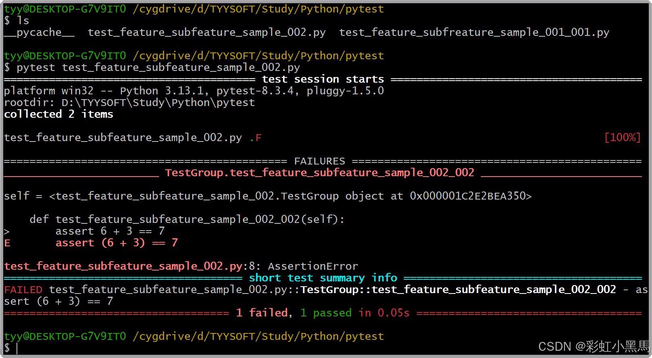
Task: Click the "self = <...TestGroup object" line
Action: [x=268, y=196]
